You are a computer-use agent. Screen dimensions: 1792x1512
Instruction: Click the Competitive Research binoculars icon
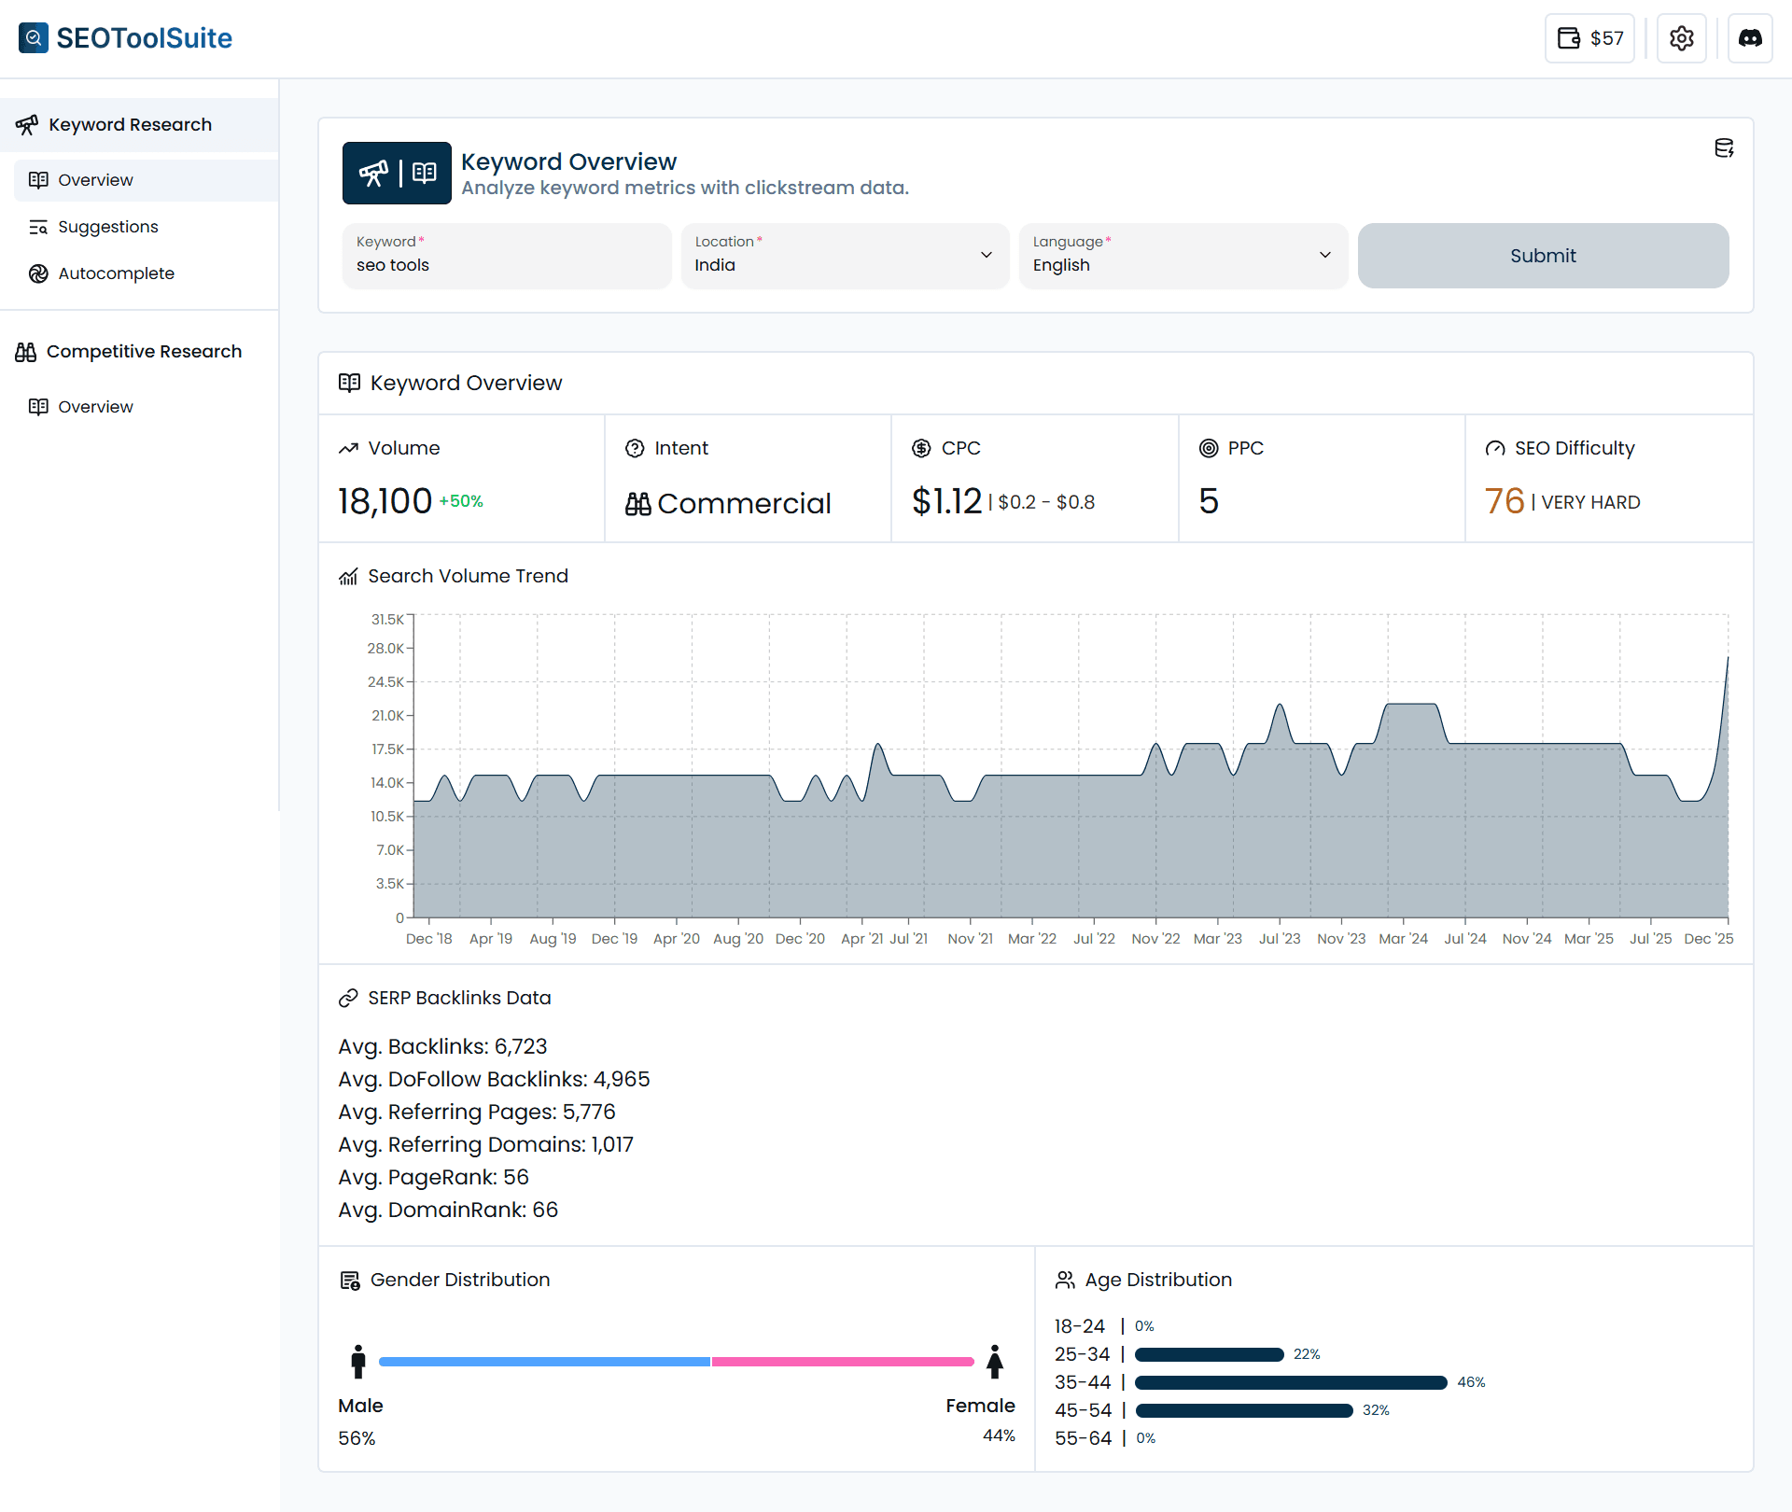[25, 351]
